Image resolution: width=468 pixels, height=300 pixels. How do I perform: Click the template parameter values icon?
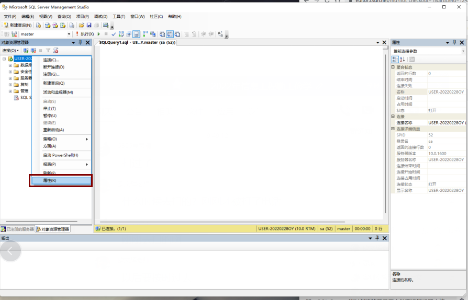220,34
